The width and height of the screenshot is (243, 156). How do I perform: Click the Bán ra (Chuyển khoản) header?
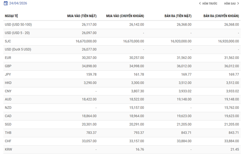tap(221, 16)
